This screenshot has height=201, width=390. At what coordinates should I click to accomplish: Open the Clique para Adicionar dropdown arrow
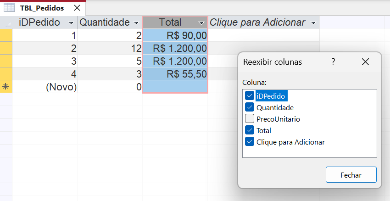coord(313,23)
